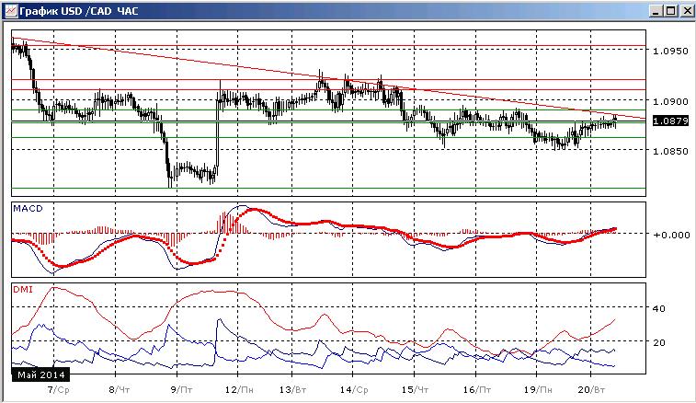Click the 12/Пн date axis label
696x403 pixels.
(239, 390)
